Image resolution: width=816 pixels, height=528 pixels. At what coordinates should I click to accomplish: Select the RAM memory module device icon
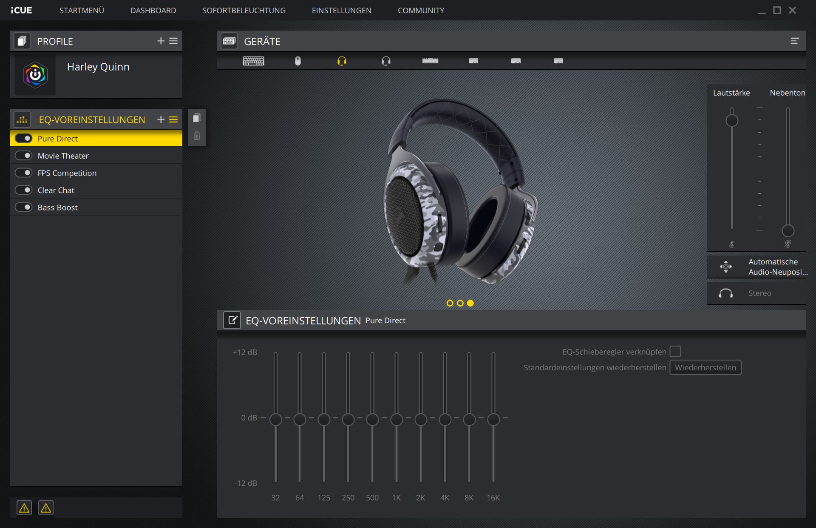click(x=430, y=61)
